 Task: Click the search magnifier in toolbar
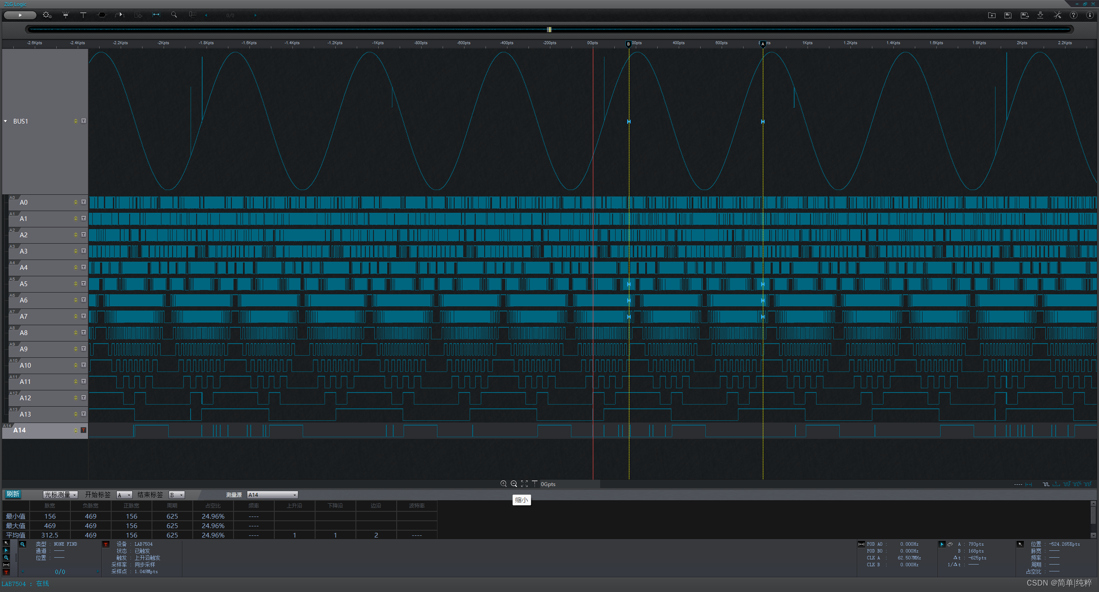(x=174, y=15)
